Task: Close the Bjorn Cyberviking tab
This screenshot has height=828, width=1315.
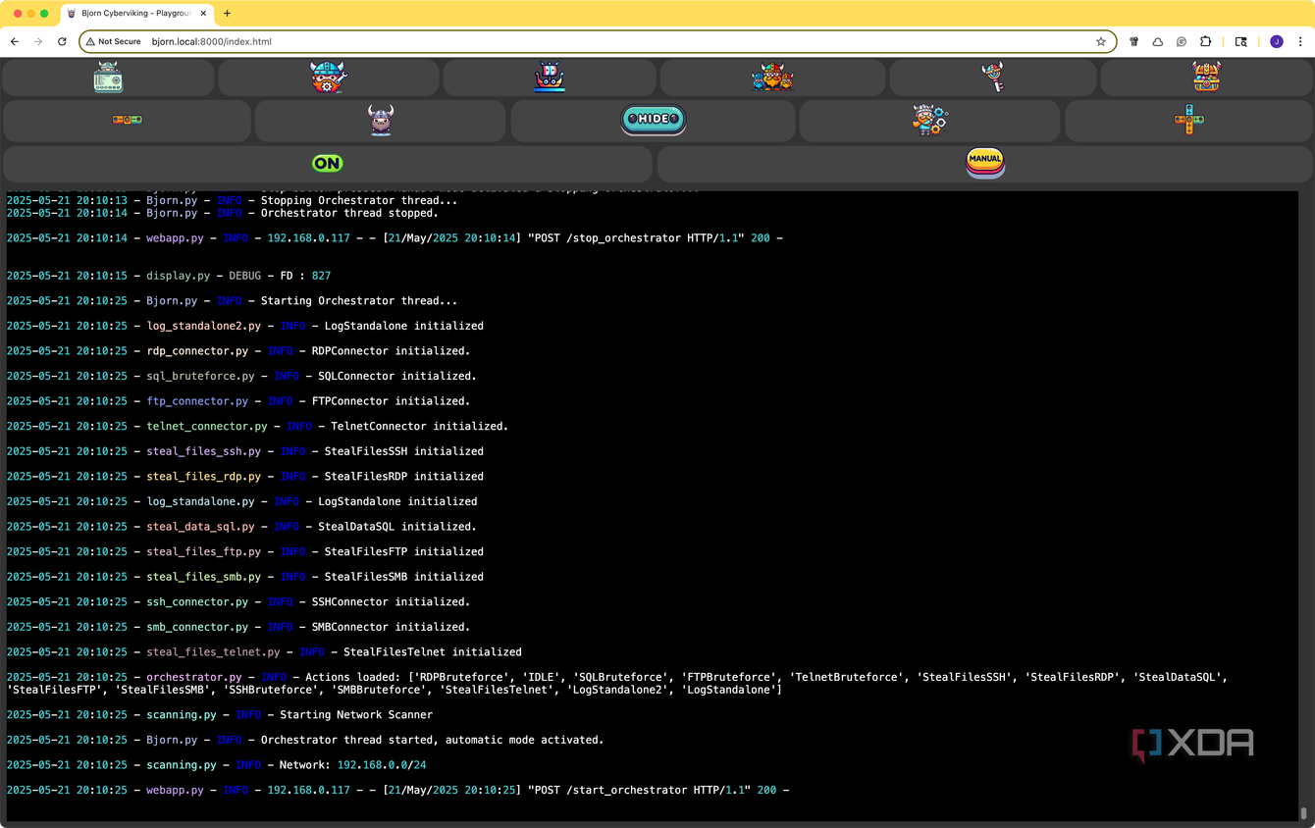Action: tap(202, 14)
